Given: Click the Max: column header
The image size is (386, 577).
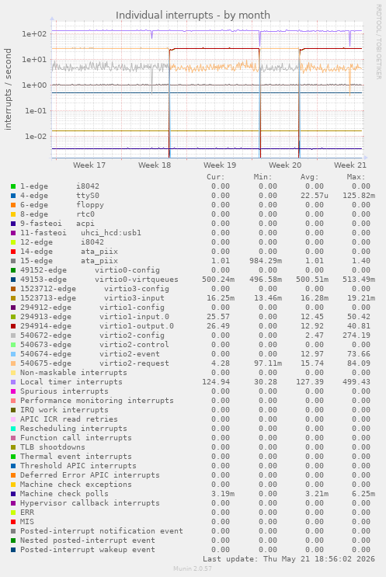Looking at the screenshot, I should click(x=356, y=177).
